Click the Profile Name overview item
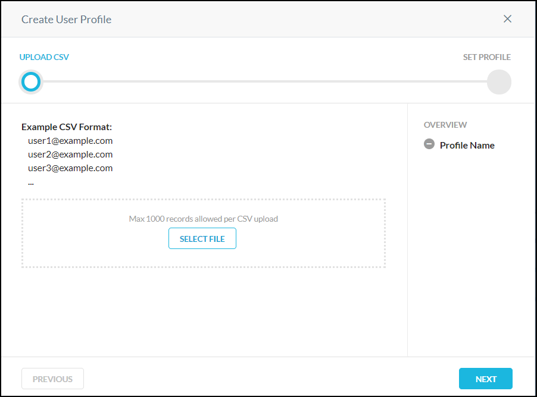 pyautogui.click(x=467, y=145)
